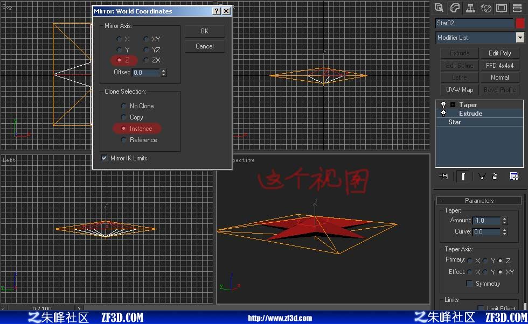Toggle Mirror IK Limits checkbox
The image size is (528, 324).
[x=105, y=158]
